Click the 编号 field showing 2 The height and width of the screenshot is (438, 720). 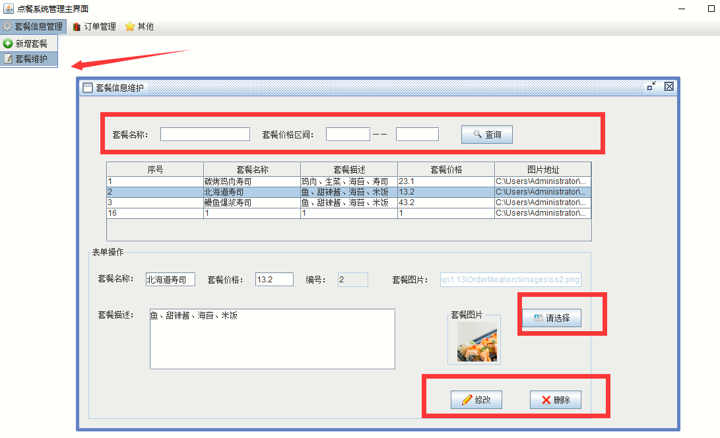353,280
